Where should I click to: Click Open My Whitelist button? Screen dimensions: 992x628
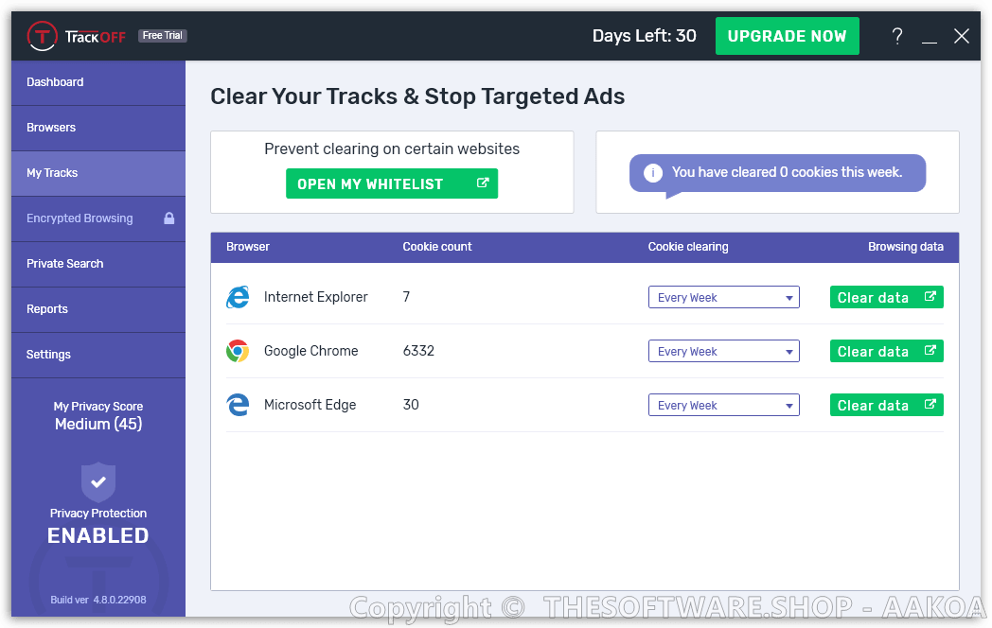(x=391, y=183)
